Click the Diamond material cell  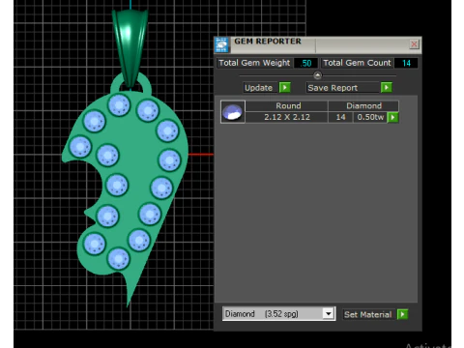(363, 106)
